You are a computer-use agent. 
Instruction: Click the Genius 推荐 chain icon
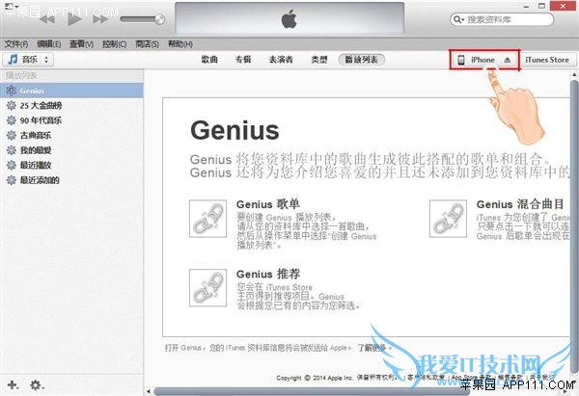click(207, 287)
